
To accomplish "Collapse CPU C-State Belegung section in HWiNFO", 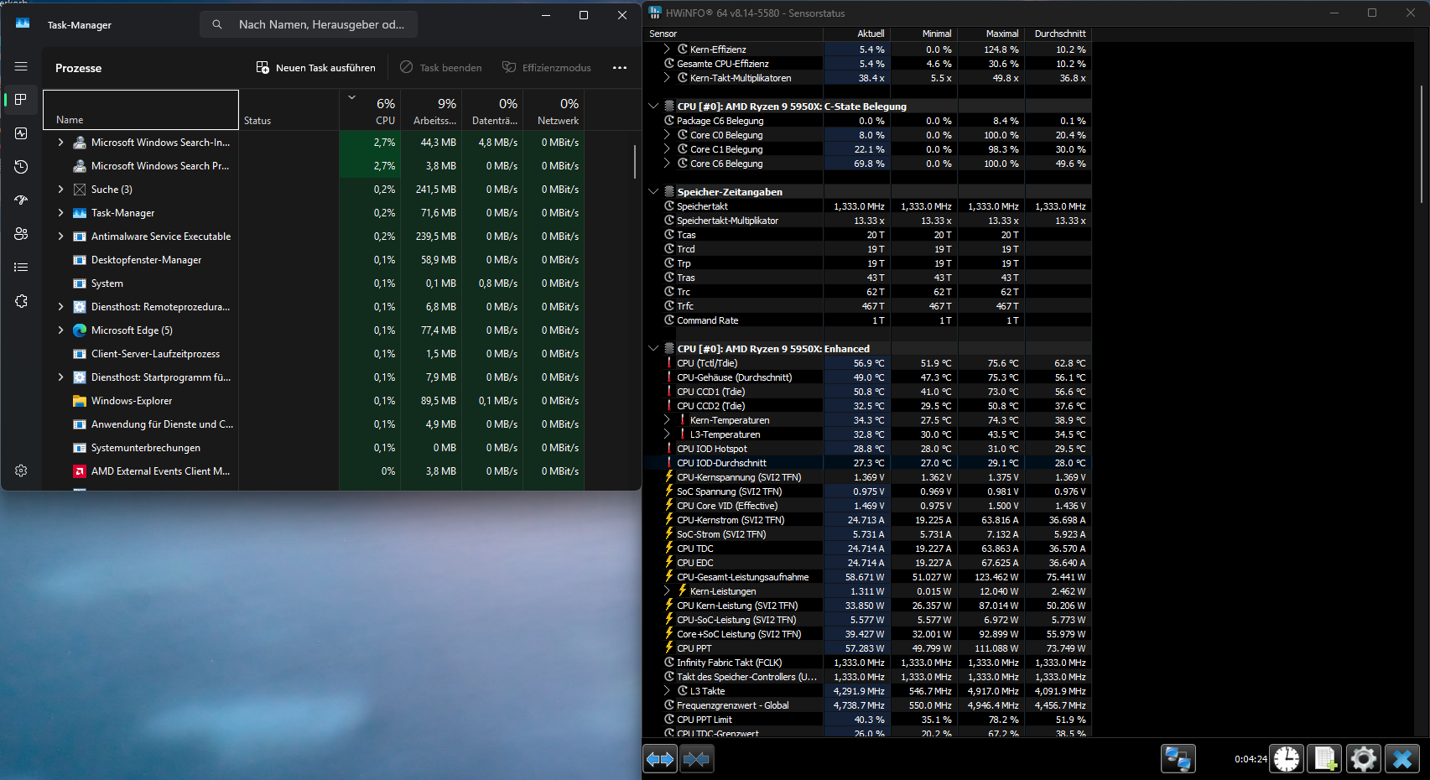I will pyautogui.click(x=653, y=107).
